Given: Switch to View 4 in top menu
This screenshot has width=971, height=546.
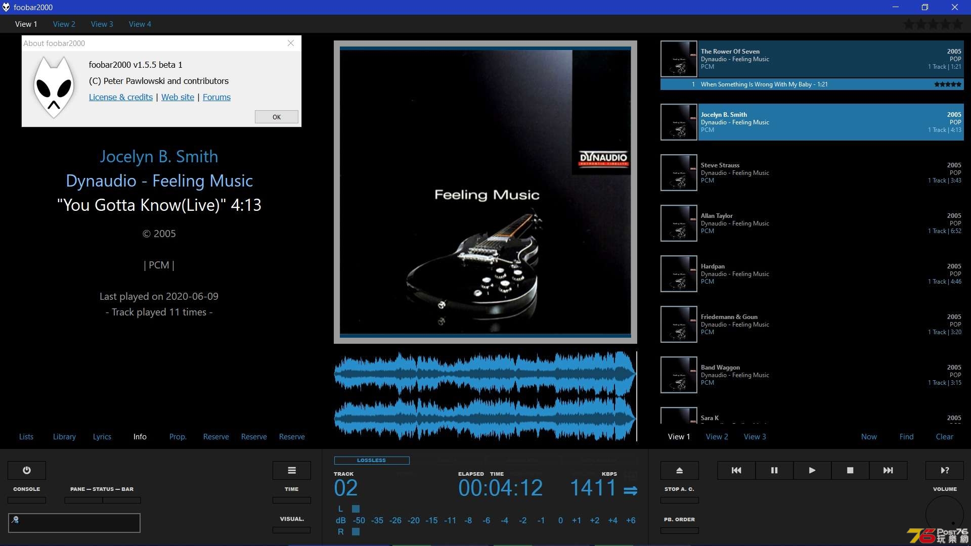Looking at the screenshot, I should [x=140, y=24].
